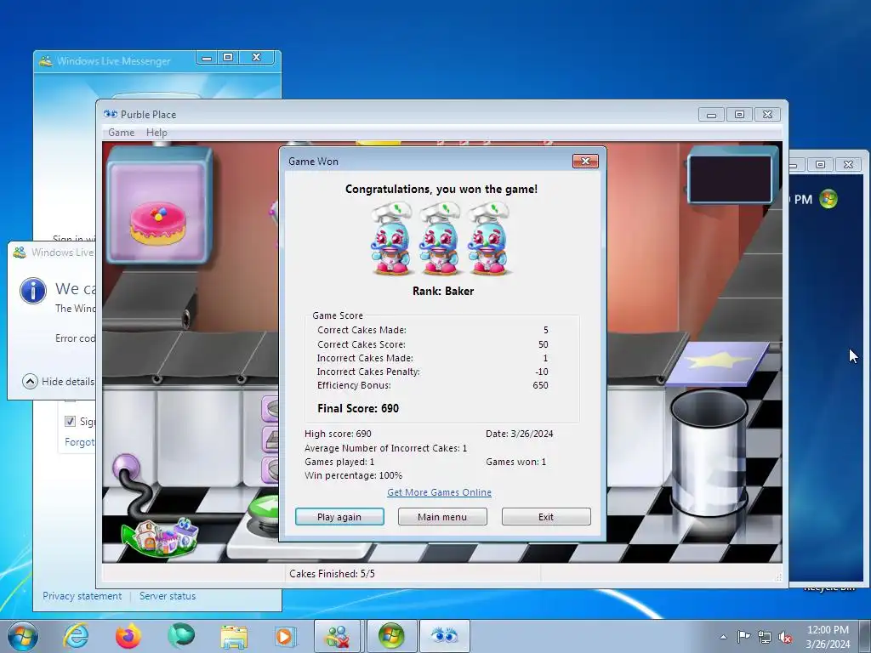
Task: Click the network tray icon
Action: tap(765, 637)
